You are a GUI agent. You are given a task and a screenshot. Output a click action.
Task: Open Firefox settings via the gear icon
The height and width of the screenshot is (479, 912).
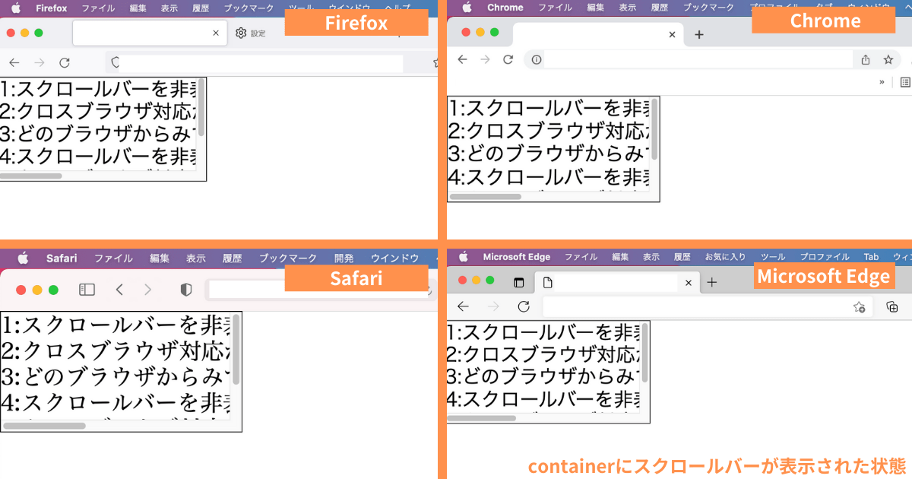pos(240,33)
